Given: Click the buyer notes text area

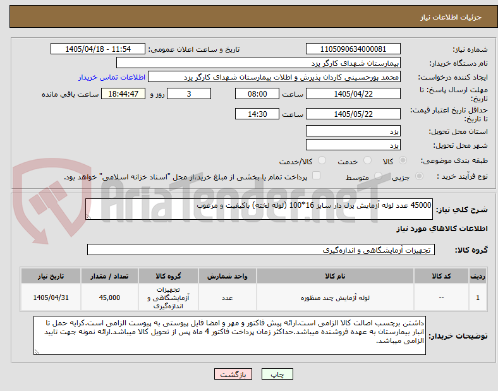Looking at the screenshot, I should (229, 335).
